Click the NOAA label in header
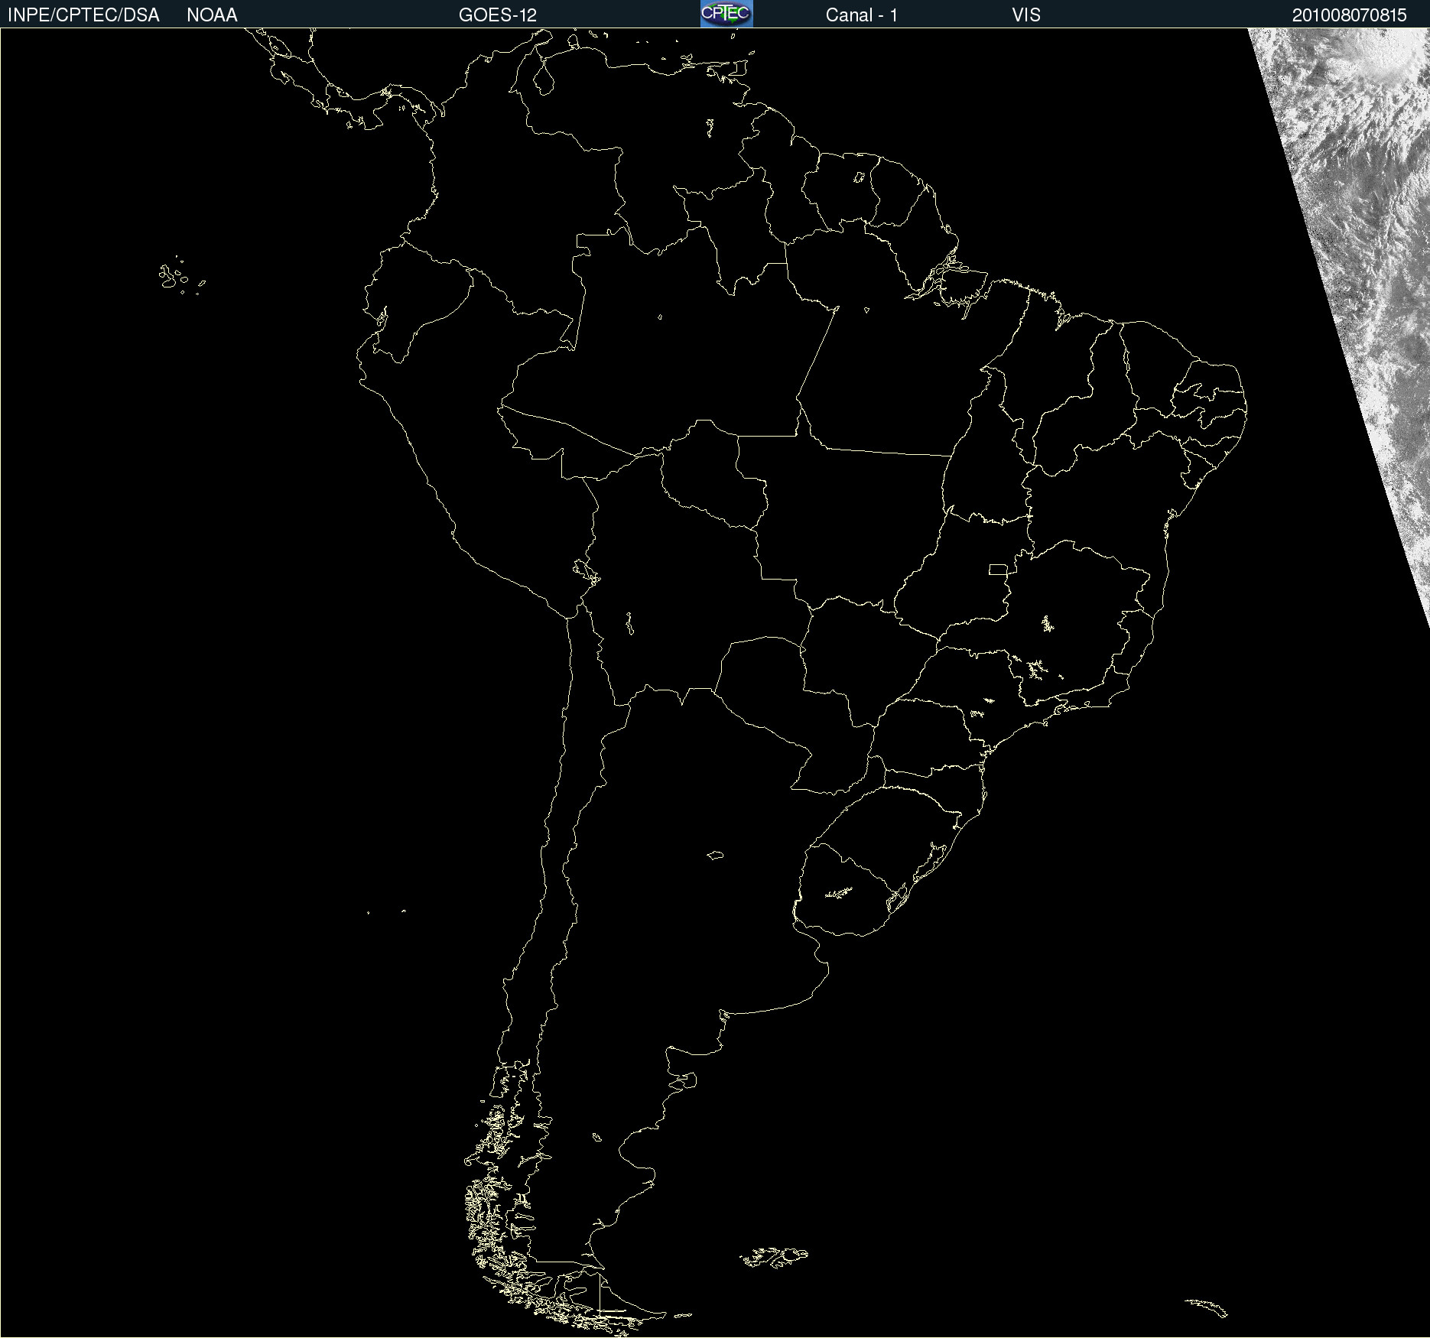 click(212, 15)
